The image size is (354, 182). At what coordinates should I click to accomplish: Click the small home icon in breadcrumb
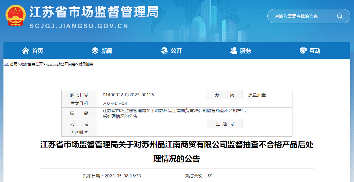6,64
